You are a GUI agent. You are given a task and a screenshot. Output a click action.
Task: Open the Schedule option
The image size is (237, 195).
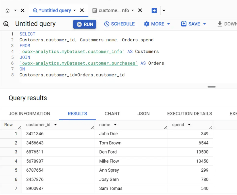(x=119, y=24)
